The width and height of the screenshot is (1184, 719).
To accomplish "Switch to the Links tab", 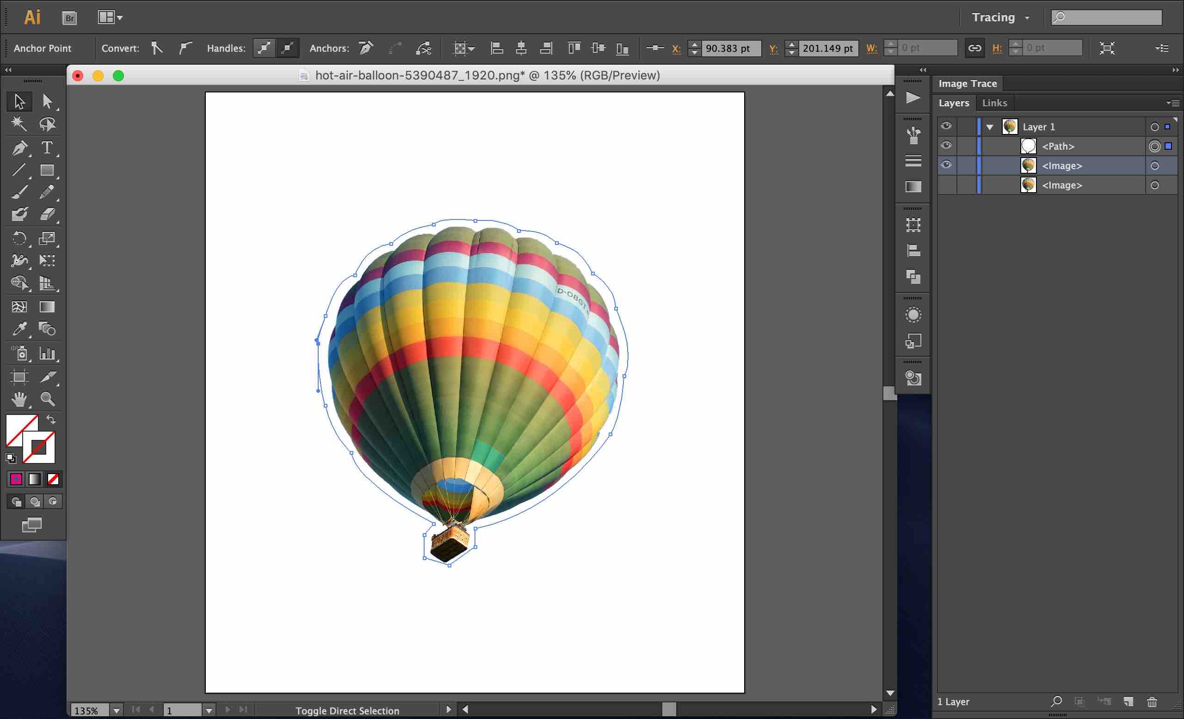I will (x=994, y=103).
